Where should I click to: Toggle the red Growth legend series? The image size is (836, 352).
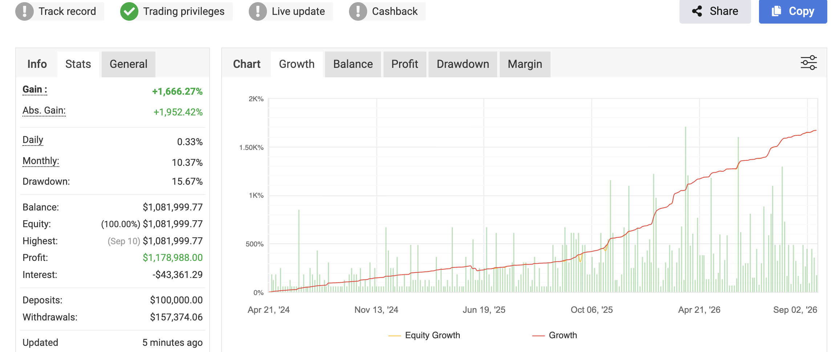tap(555, 335)
